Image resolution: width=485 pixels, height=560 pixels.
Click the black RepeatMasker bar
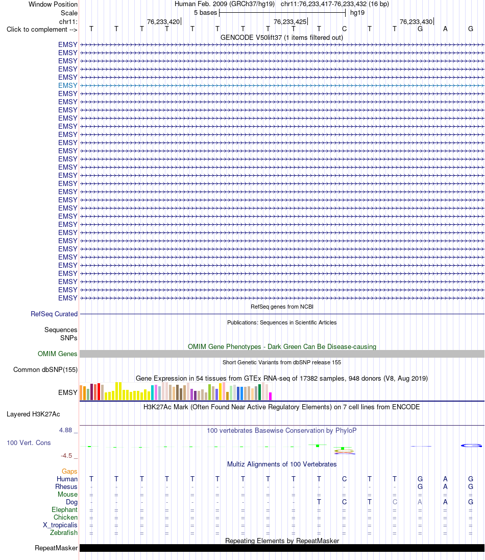[x=282, y=548]
